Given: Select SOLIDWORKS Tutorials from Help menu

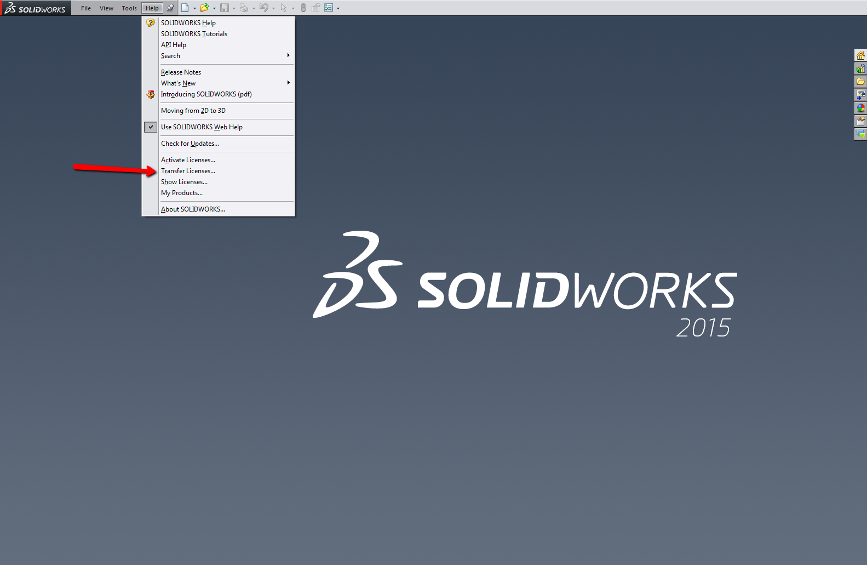Looking at the screenshot, I should pos(194,34).
